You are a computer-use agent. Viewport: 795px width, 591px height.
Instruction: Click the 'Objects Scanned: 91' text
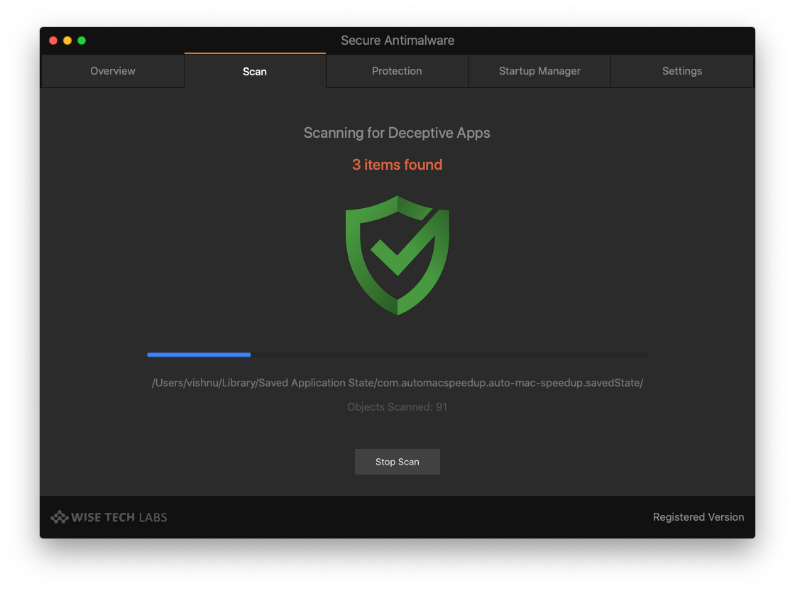pyautogui.click(x=397, y=407)
